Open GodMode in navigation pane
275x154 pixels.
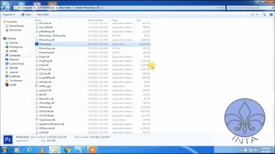15,76
